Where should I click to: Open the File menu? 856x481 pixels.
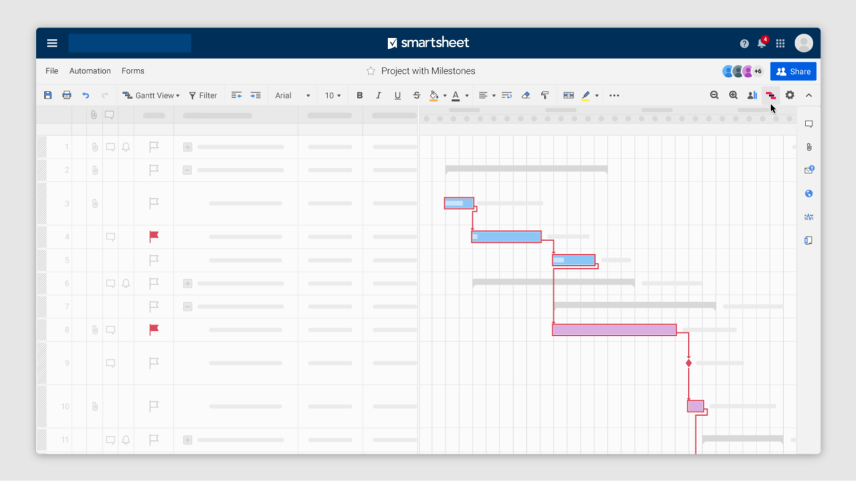click(x=52, y=71)
